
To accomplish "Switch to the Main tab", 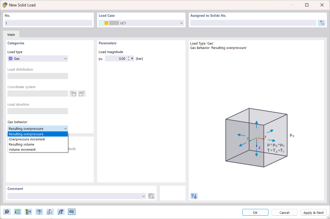I will click(x=11, y=34).
